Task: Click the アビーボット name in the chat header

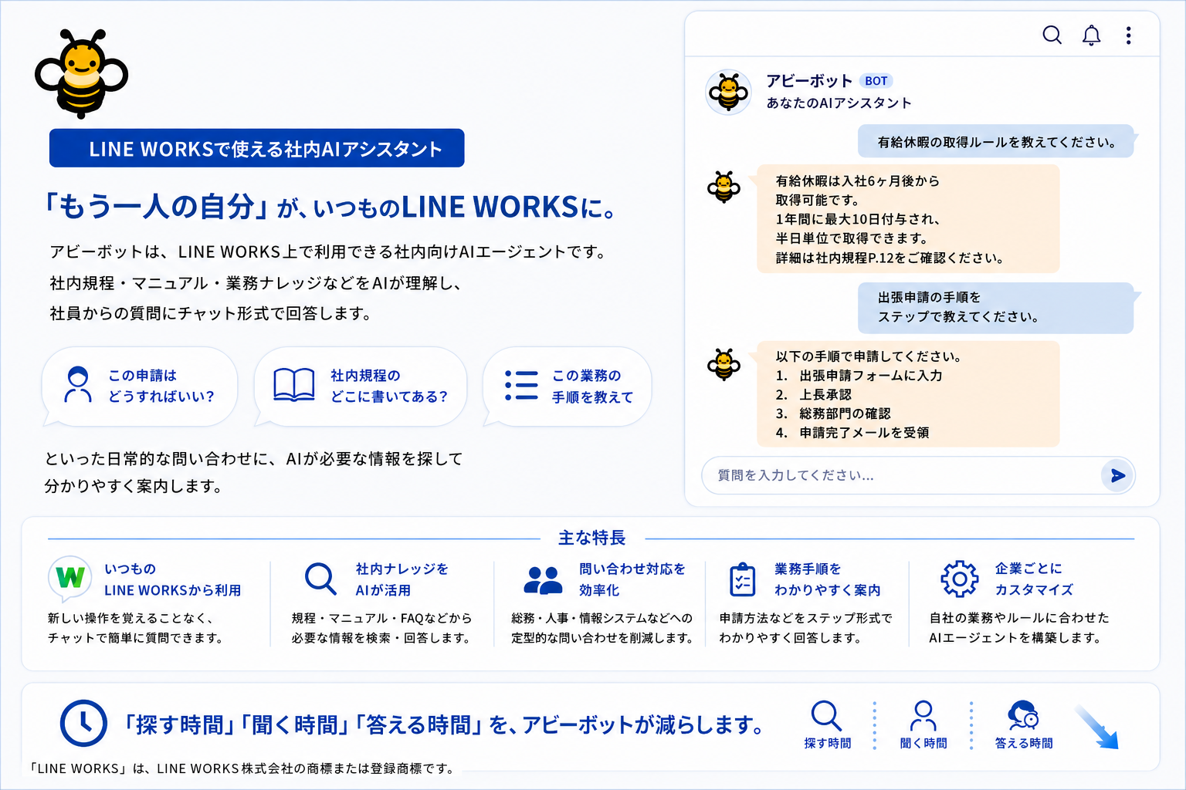Action: click(809, 81)
